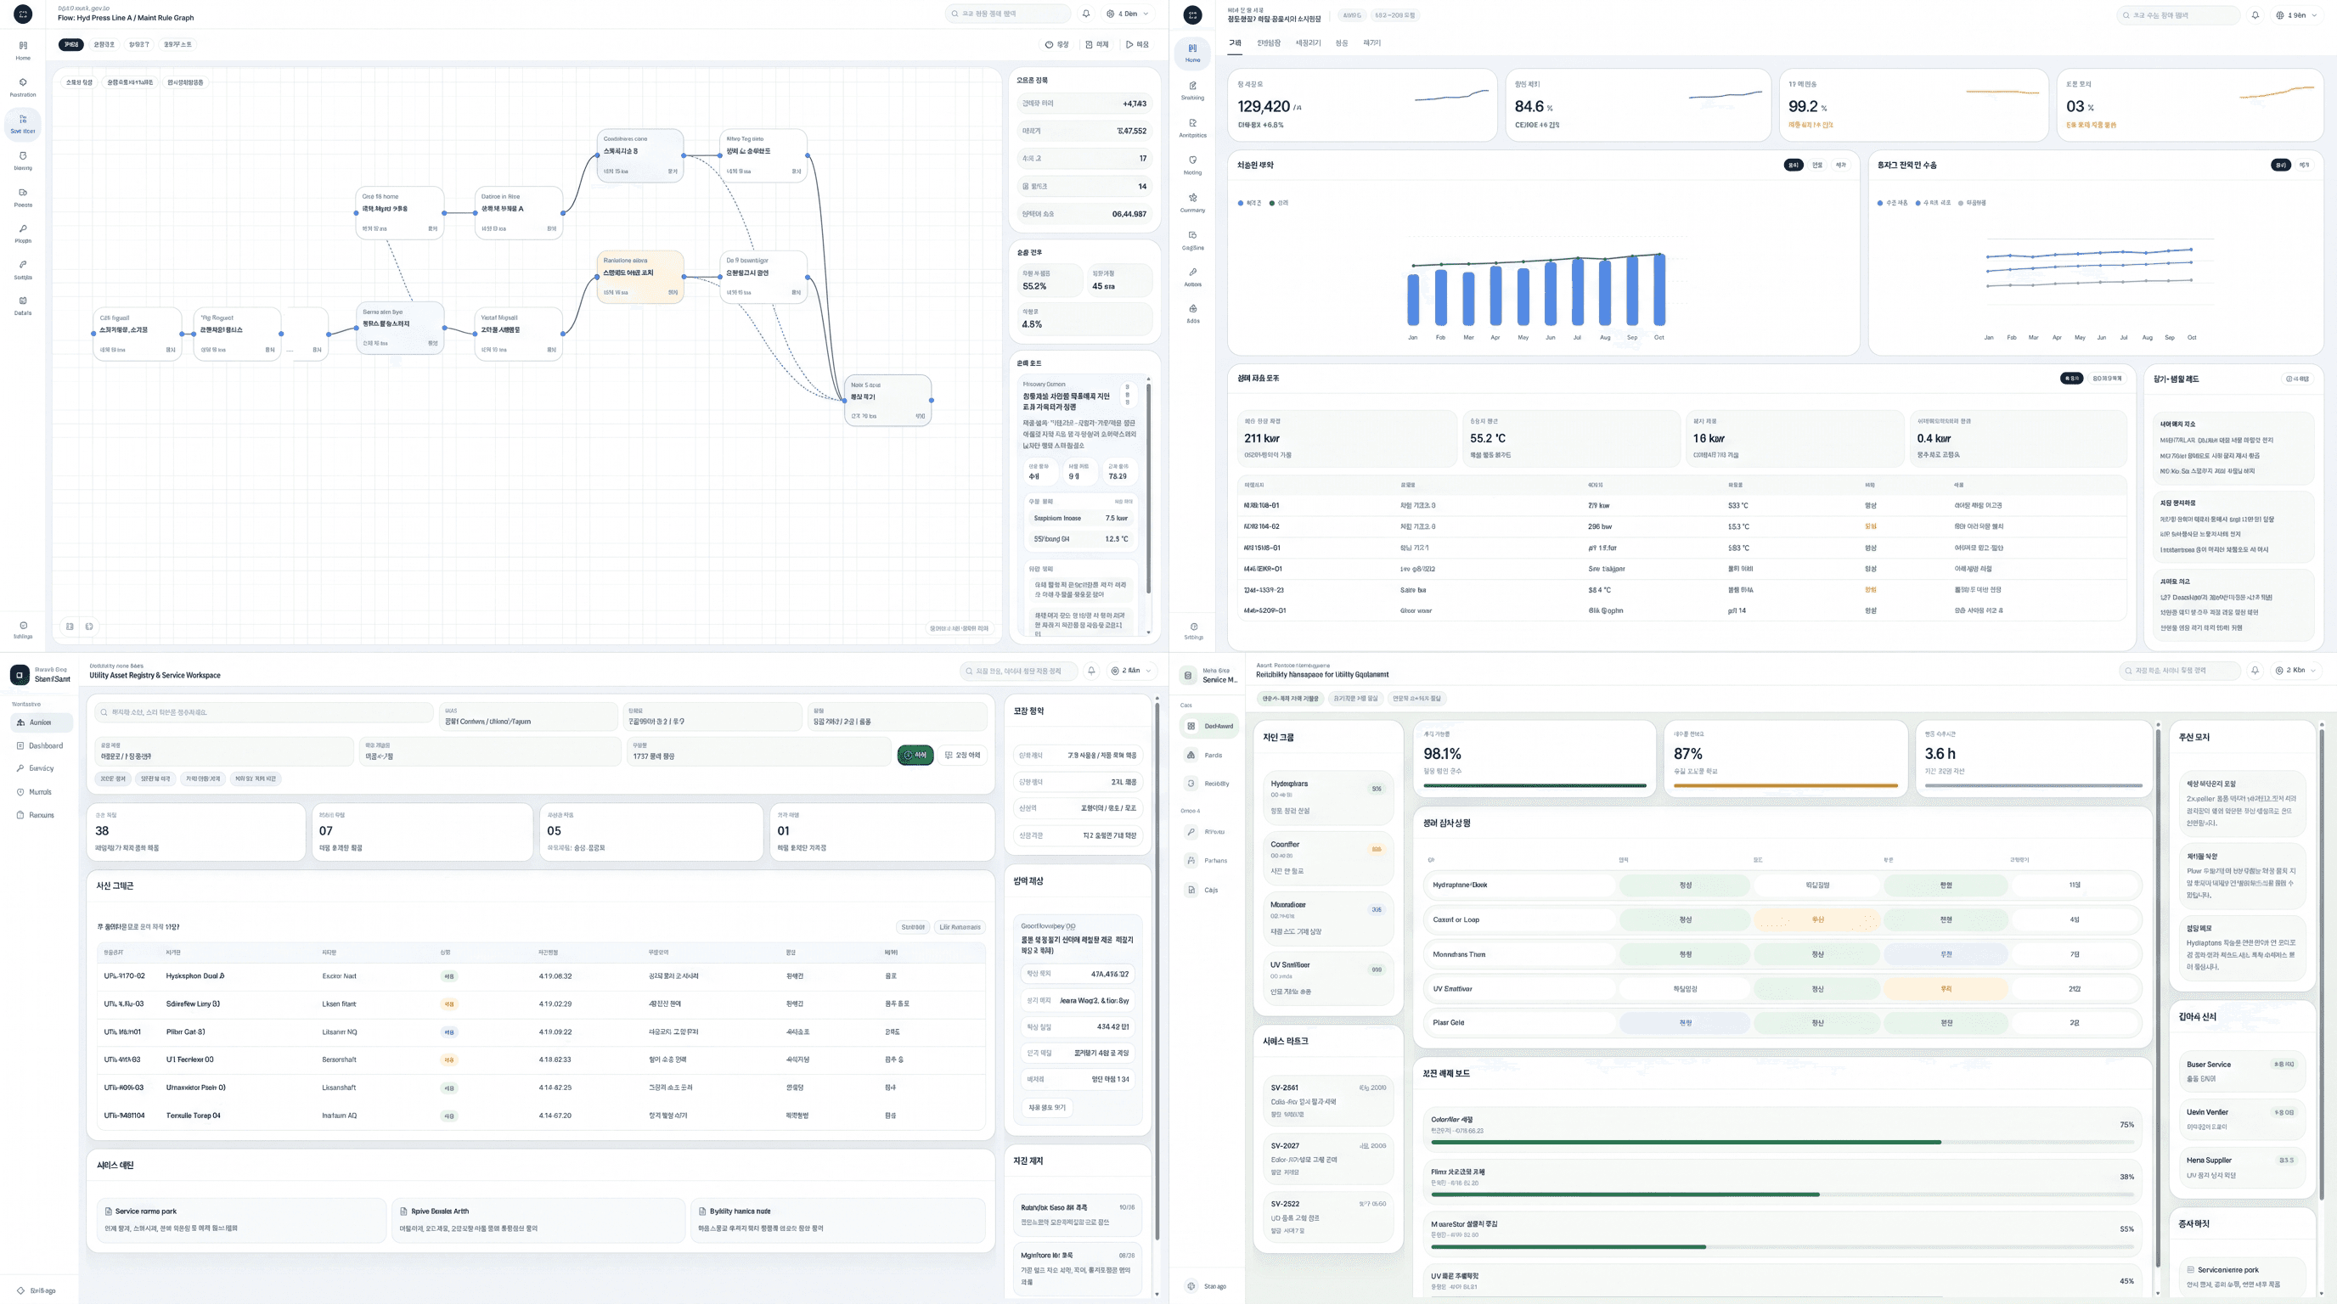Image resolution: width=2337 pixels, height=1304 pixels.
Task: Expand the '4 Den' dropdown in Flow graph header
Action: (1129, 14)
